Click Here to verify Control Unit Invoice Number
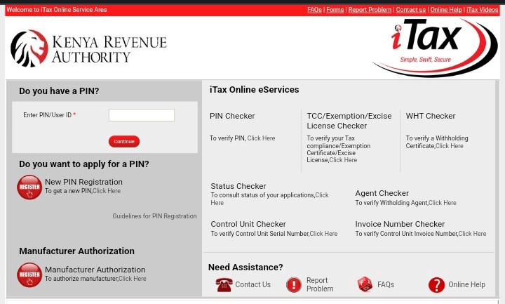Screen dimensions: 505x304 coord(472,234)
